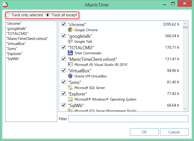Click the Google Talk description text
The height and width of the screenshot is (141, 194).
tap(83, 42)
